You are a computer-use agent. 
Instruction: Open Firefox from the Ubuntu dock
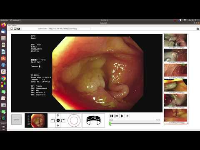3,25
